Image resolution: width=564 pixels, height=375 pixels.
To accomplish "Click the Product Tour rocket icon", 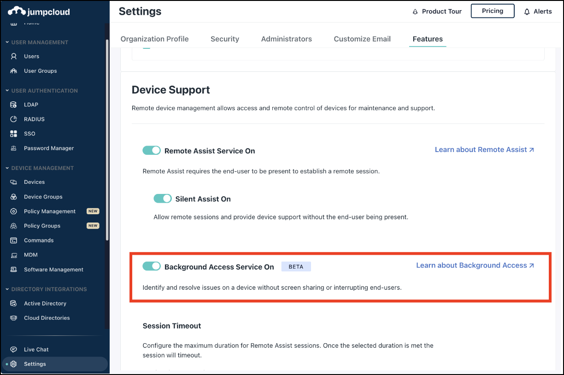I will click(x=415, y=12).
